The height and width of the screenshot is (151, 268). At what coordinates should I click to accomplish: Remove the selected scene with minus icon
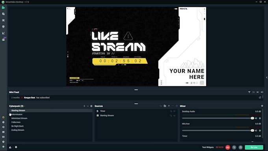point(88,106)
